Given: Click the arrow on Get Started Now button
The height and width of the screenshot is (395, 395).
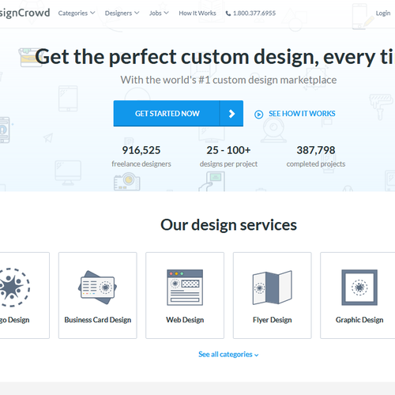Looking at the screenshot, I should pyautogui.click(x=231, y=114).
